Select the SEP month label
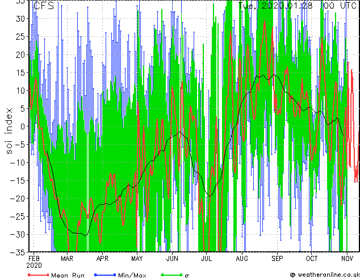 point(277,259)
